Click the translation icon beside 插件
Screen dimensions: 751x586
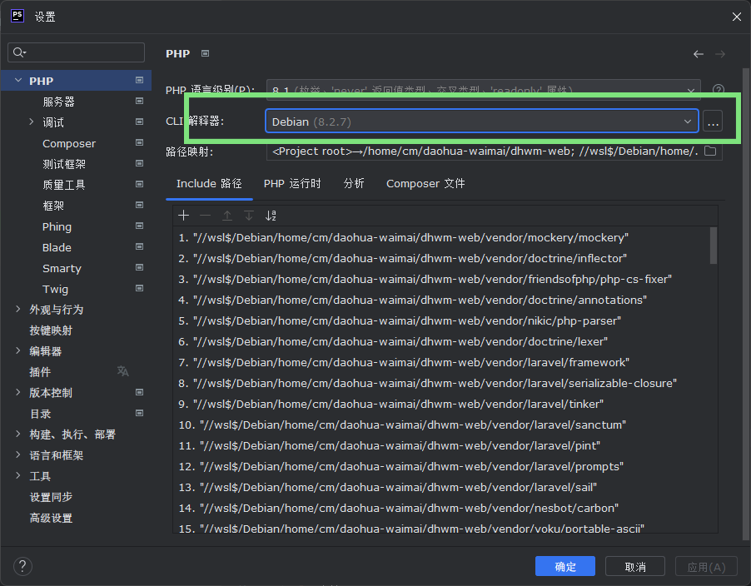(123, 371)
